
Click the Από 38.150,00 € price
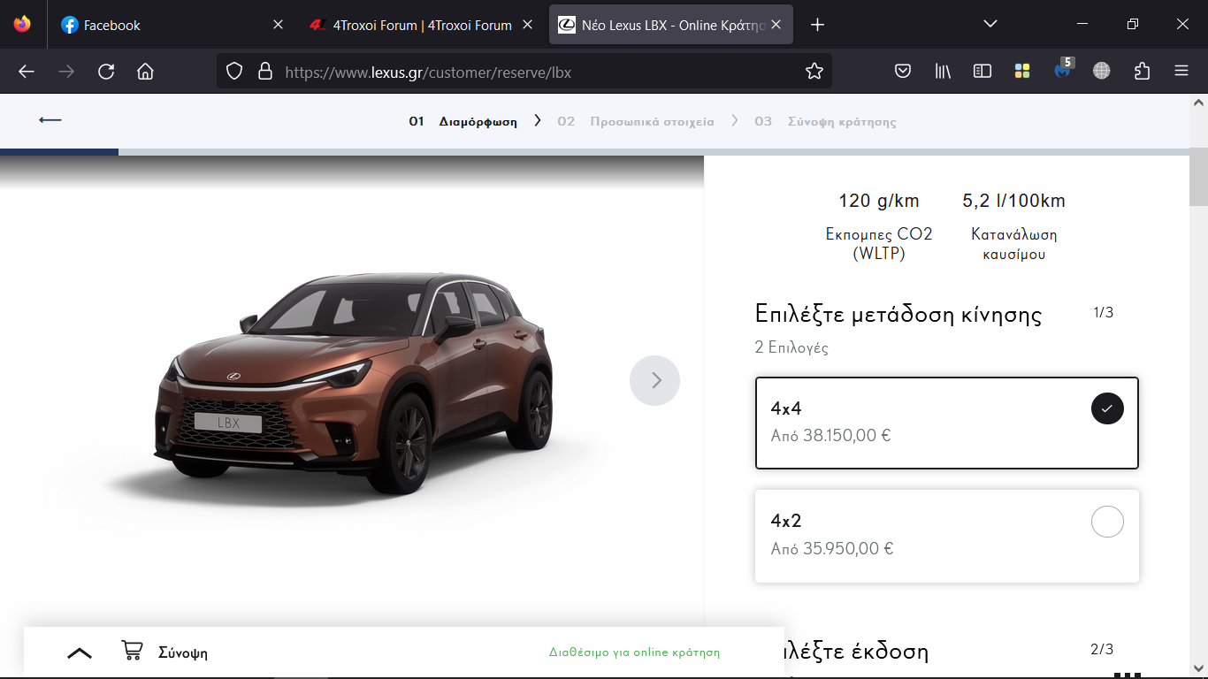(830, 435)
